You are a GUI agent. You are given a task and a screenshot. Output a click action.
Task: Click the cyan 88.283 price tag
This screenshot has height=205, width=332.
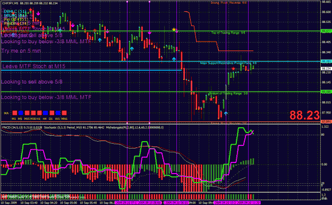(x=326, y=61)
